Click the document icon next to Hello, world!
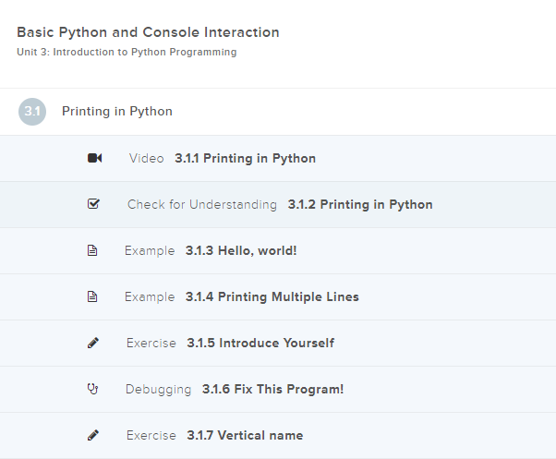The width and height of the screenshot is (556, 459). 92,250
